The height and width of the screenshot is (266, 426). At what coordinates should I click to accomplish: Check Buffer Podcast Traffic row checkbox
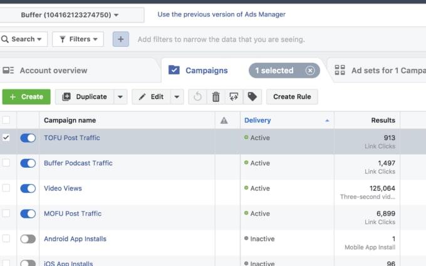[6, 163]
